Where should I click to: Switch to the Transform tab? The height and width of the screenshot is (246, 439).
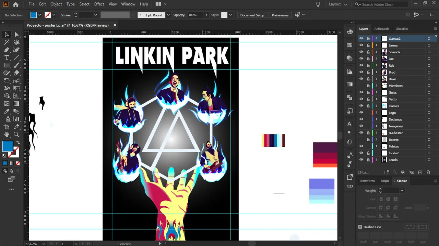click(x=367, y=181)
